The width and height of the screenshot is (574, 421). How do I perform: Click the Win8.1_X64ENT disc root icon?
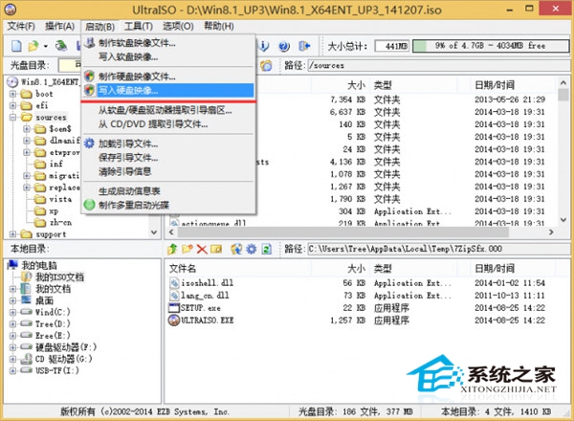click(12, 81)
